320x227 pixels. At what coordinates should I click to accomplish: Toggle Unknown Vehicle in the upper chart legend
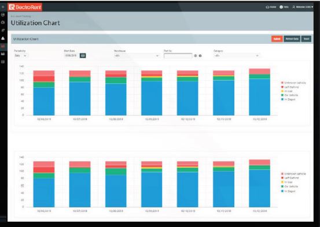[x=293, y=83]
